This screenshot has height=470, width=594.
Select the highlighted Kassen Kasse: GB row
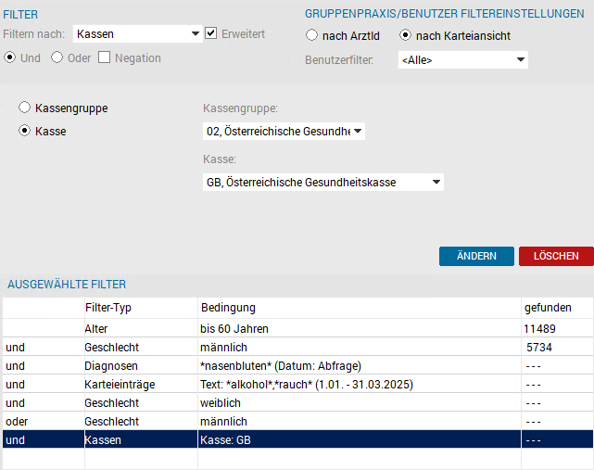tap(297, 439)
